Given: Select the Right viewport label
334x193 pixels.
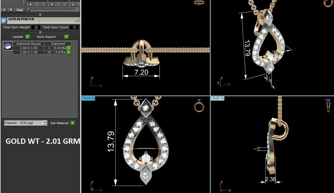Looking at the screenshot, I should (216, 98).
